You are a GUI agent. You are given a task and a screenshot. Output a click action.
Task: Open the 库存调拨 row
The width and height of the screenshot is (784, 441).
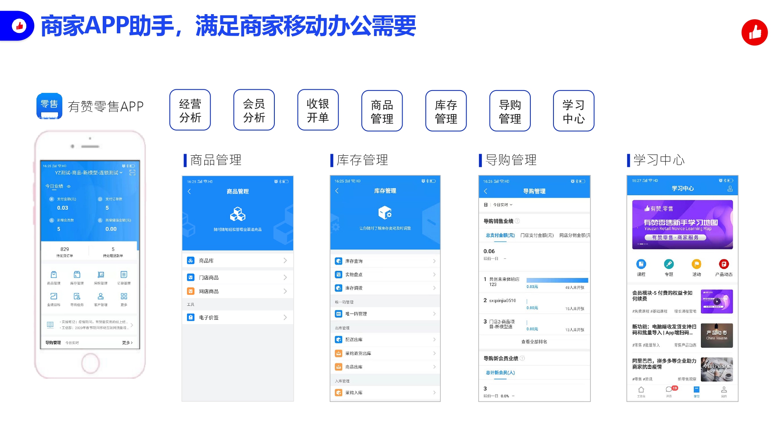pyautogui.click(x=385, y=288)
